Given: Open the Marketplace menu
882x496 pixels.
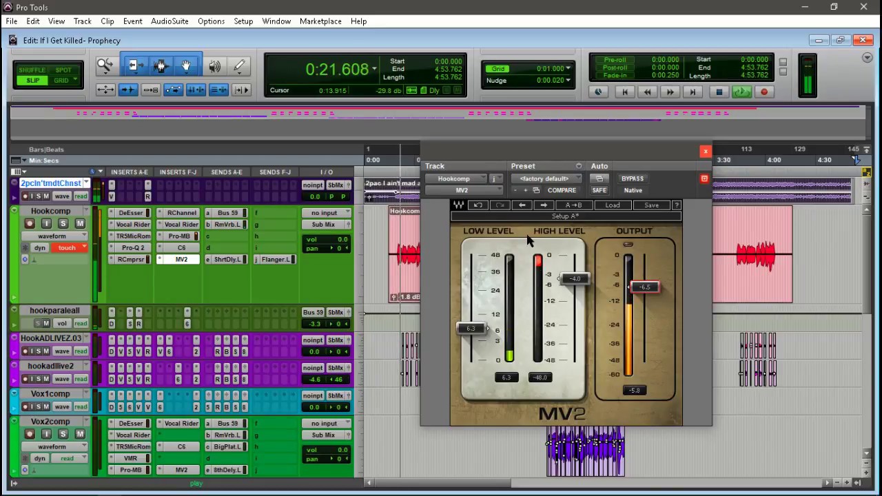Looking at the screenshot, I should click(x=320, y=21).
